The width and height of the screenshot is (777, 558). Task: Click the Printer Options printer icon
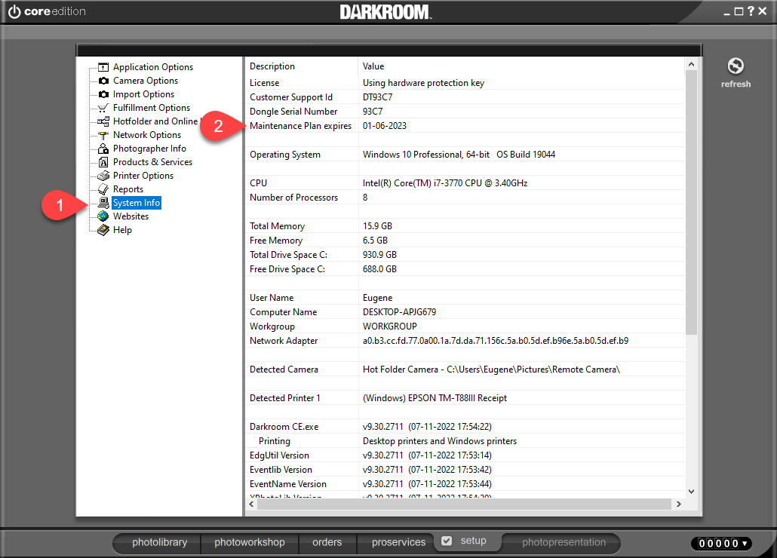click(103, 176)
